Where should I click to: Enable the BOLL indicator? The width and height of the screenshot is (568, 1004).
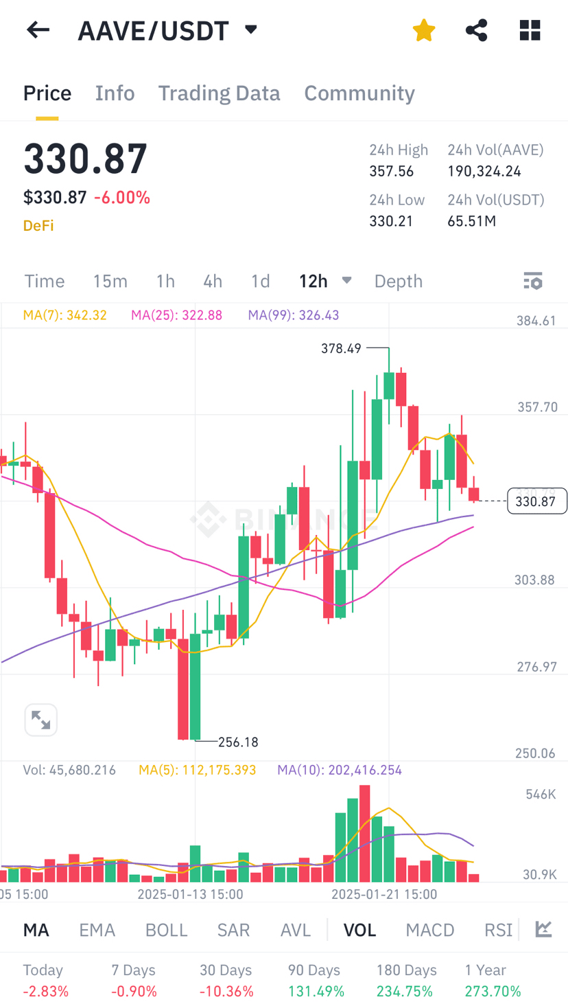pos(166,930)
